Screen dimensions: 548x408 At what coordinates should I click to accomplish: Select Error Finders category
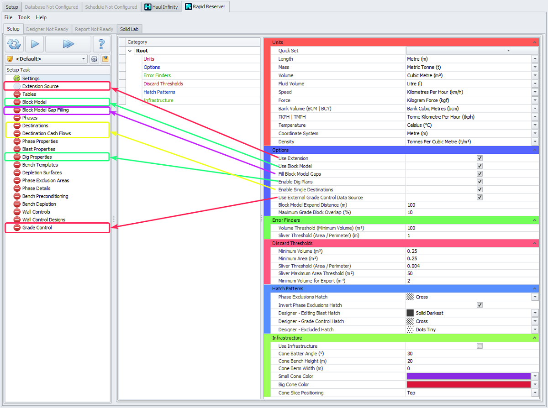pos(157,75)
